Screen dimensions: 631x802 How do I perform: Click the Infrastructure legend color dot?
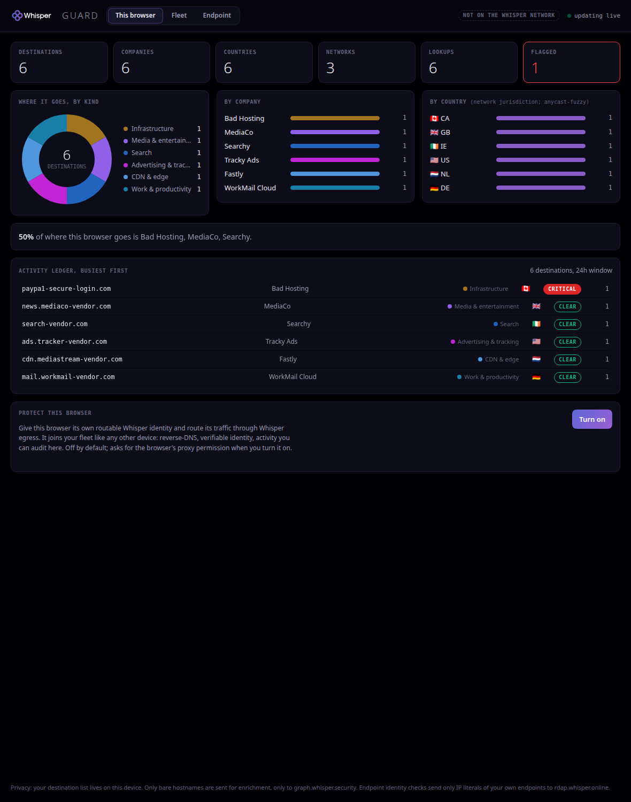click(126, 129)
